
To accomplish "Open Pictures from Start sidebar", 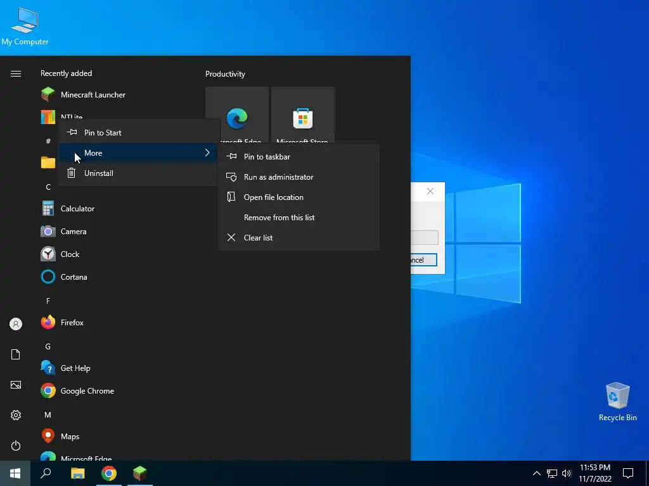I will pos(16,385).
